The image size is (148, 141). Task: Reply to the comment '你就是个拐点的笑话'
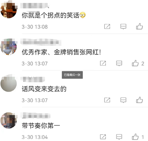pyautogui.click(x=123, y=26)
